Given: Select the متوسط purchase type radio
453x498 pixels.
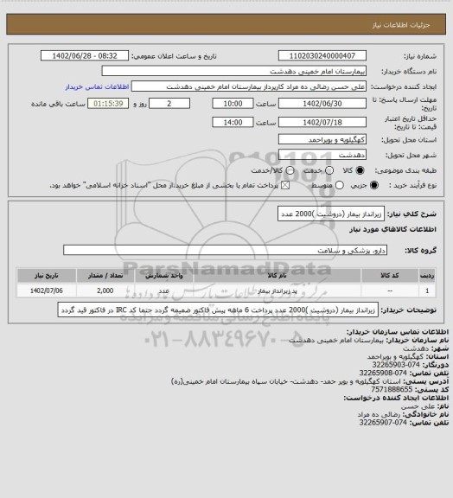Looking at the screenshot, I should pyautogui.click(x=340, y=185).
